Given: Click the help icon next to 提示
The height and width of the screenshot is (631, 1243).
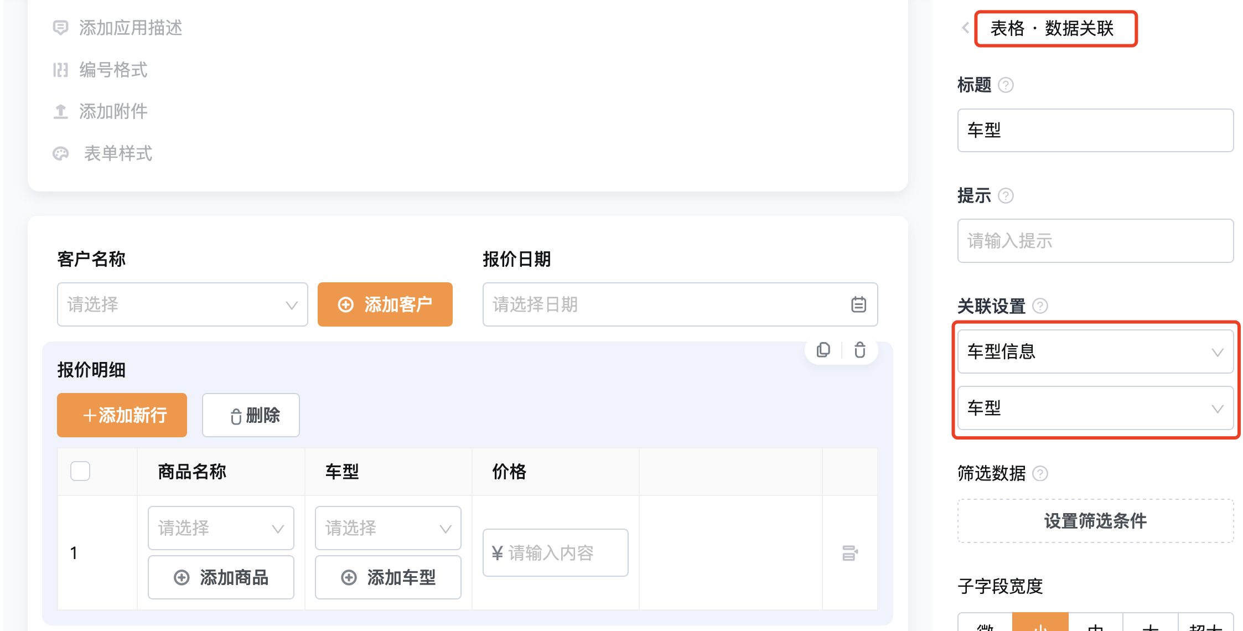Looking at the screenshot, I should tap(1006, 195).
